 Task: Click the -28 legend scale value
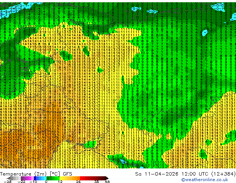tap(7, 182)
